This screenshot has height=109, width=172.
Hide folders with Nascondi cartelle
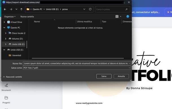point(12,77)
